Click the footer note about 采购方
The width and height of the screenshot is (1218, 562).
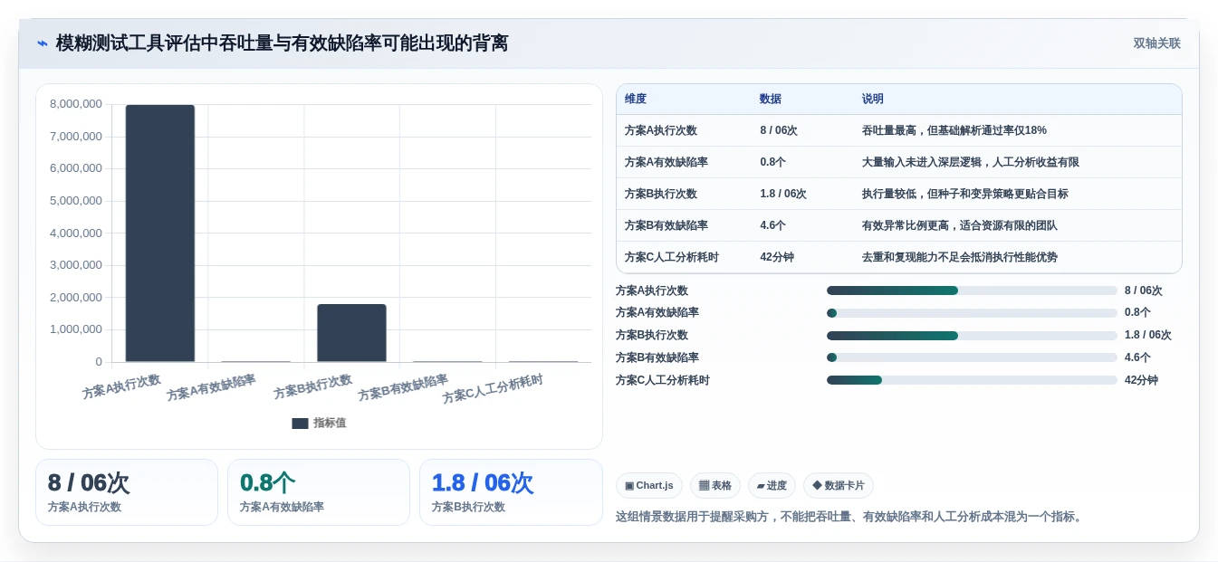click(850, 517)
